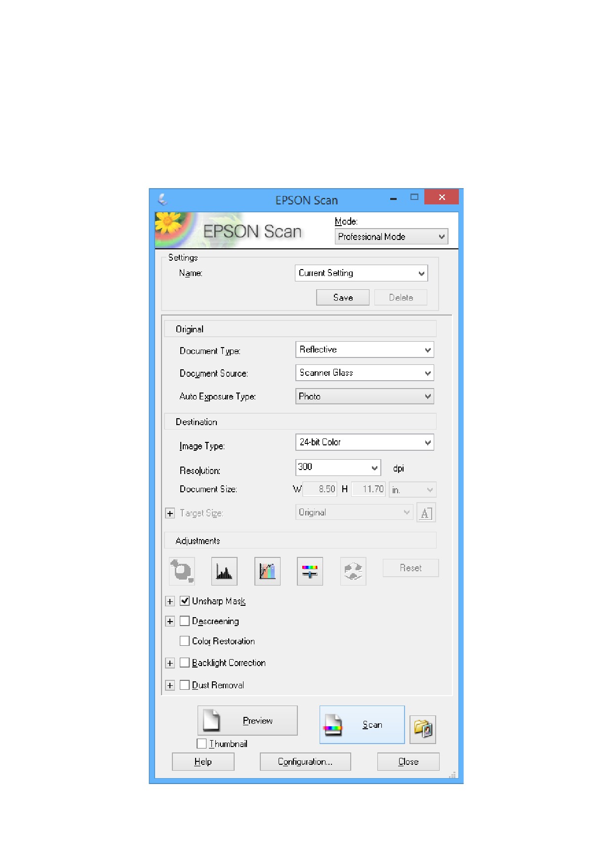The width and height of the screenshot is (612, 866).
Task: Click the Save settings button
Action: tap(343, 297)
